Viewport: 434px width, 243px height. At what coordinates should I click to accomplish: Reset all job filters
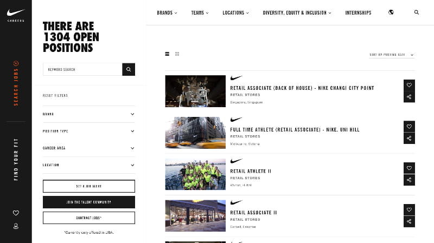(55, 96)
